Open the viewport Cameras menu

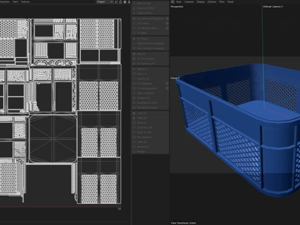click(189, 2)
